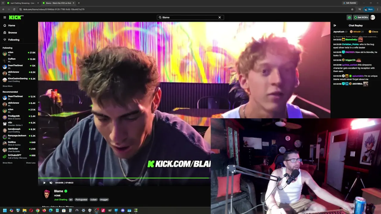This screenshot has width=381, height=214.
Task: Select the cuban tag
Action: (93, 200)
